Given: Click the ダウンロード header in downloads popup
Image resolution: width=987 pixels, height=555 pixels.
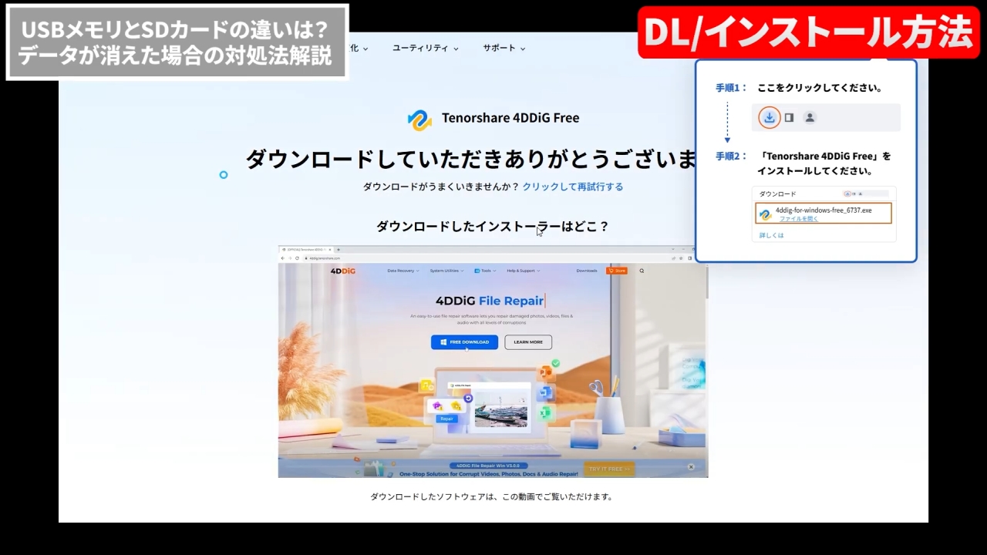Looking at the screenshot, I should tap(777, 194).
